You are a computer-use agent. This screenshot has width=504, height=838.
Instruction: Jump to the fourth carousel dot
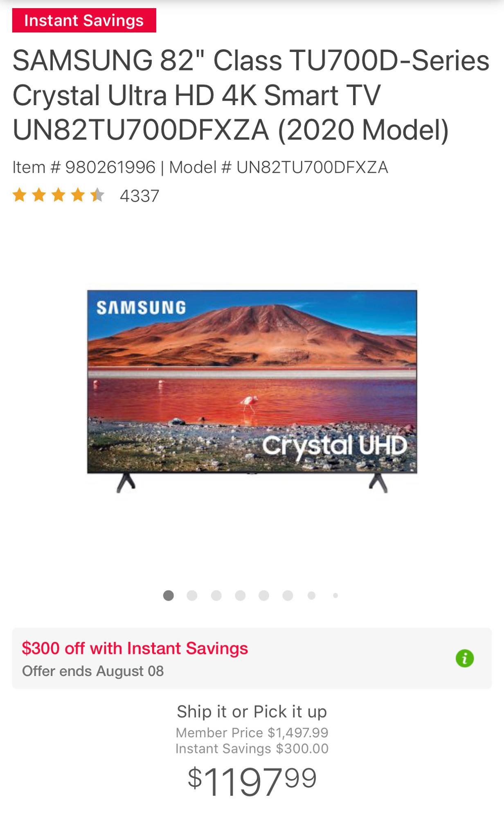(x=240, y=595)
